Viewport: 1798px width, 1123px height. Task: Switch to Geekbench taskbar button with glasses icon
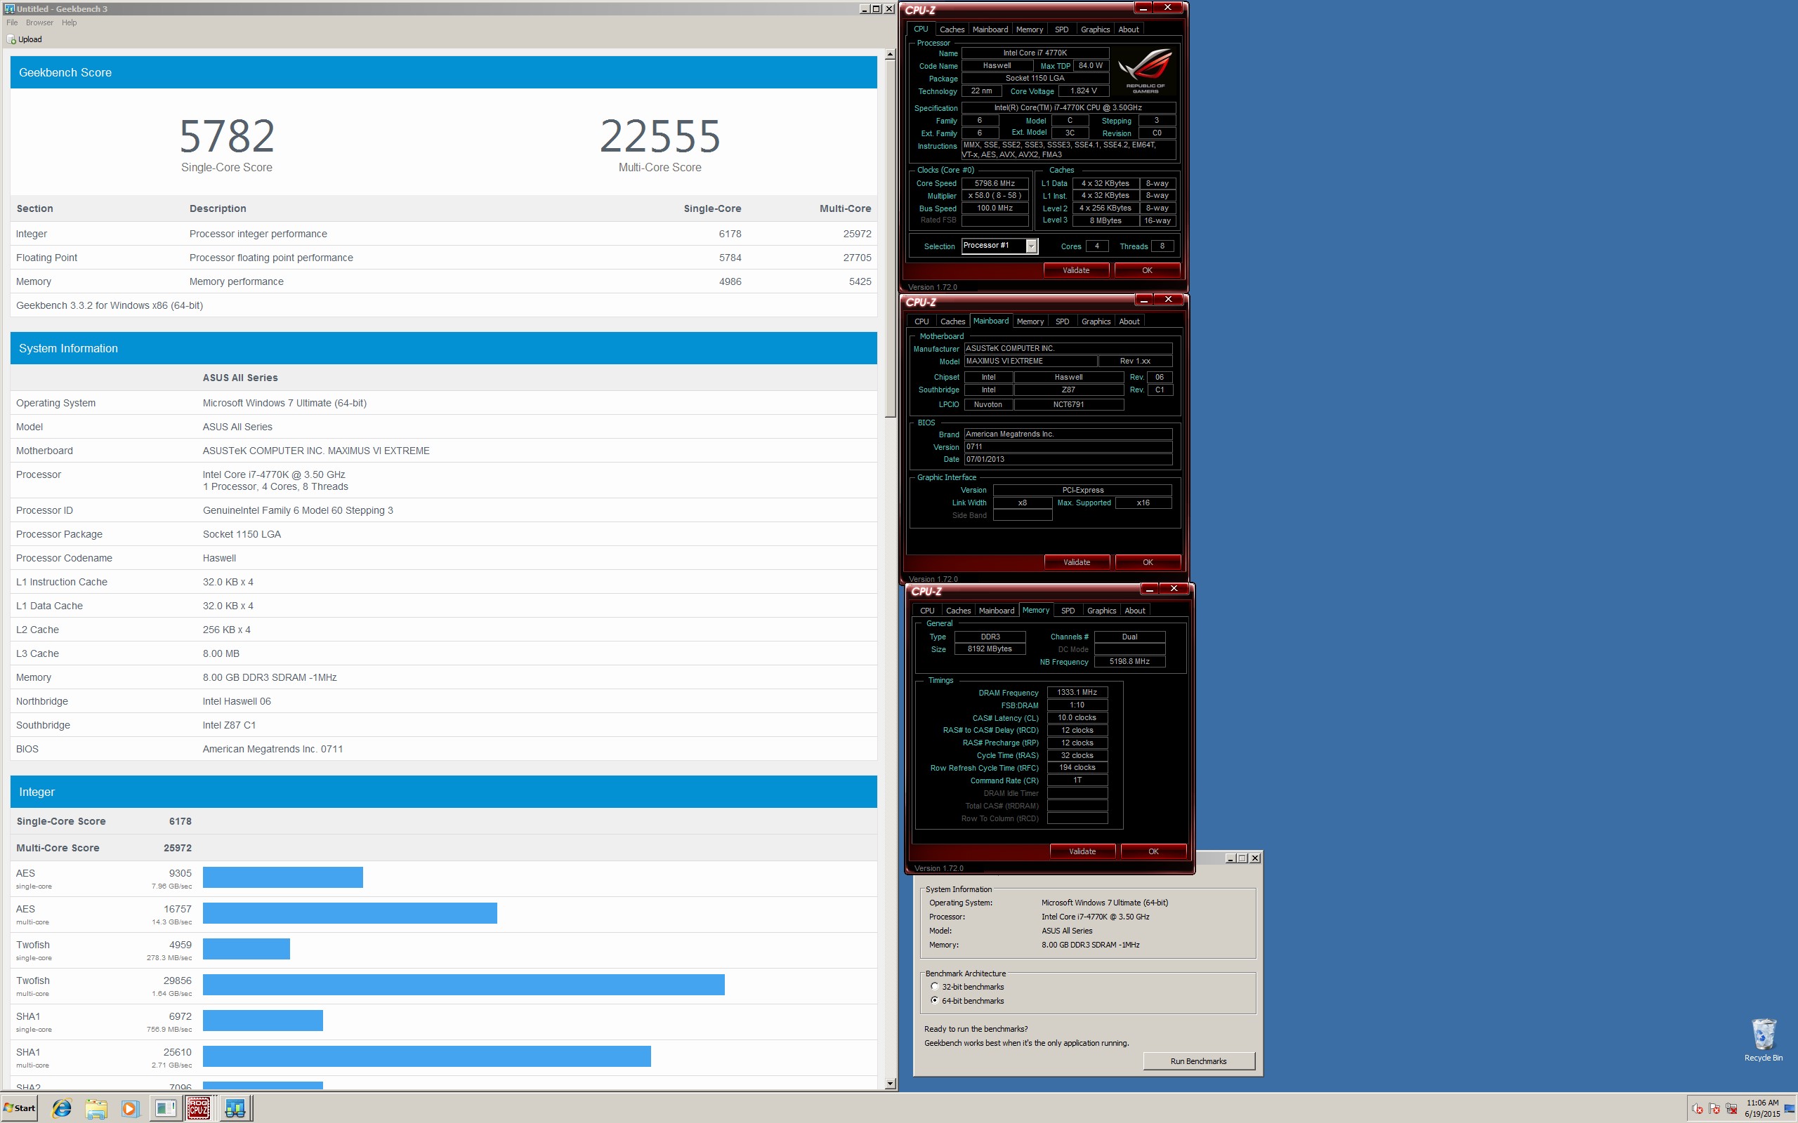235,1108
